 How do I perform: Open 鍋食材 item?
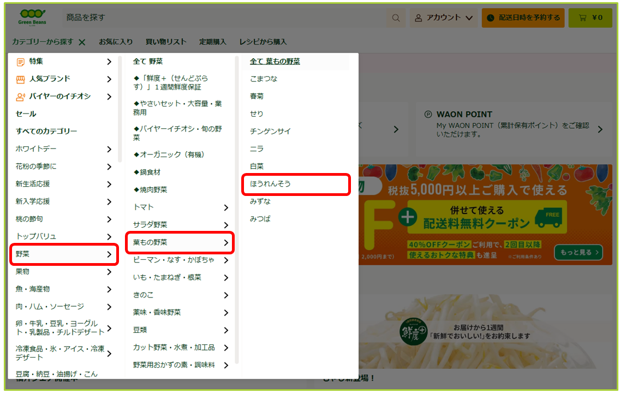coord(146,172)
